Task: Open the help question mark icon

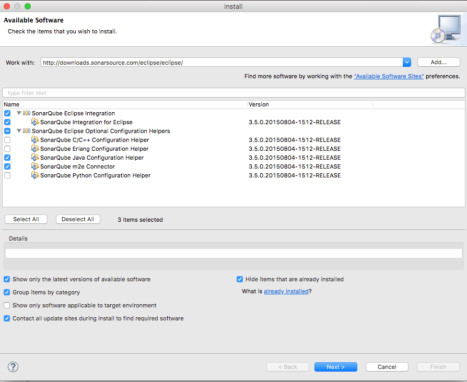Action: coord(13,367)
